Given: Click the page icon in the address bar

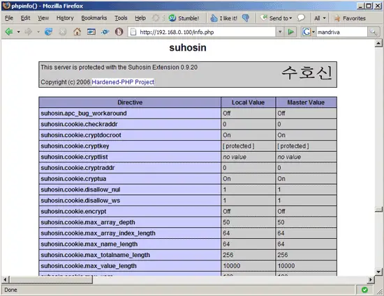Looking at the screenshot, I should [133, 32].
